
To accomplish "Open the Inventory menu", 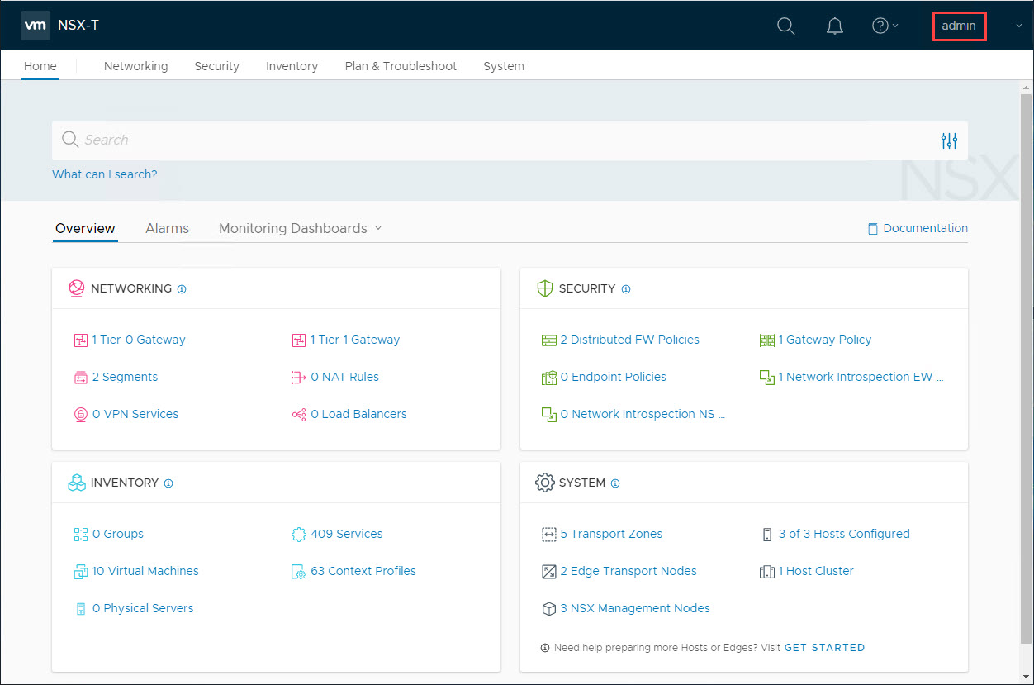I will (292, 66).
